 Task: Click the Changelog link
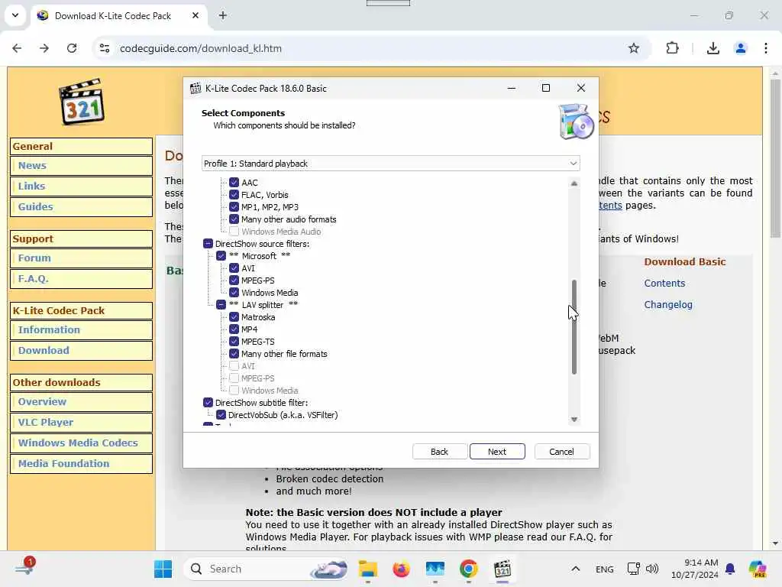click(667, 304)
